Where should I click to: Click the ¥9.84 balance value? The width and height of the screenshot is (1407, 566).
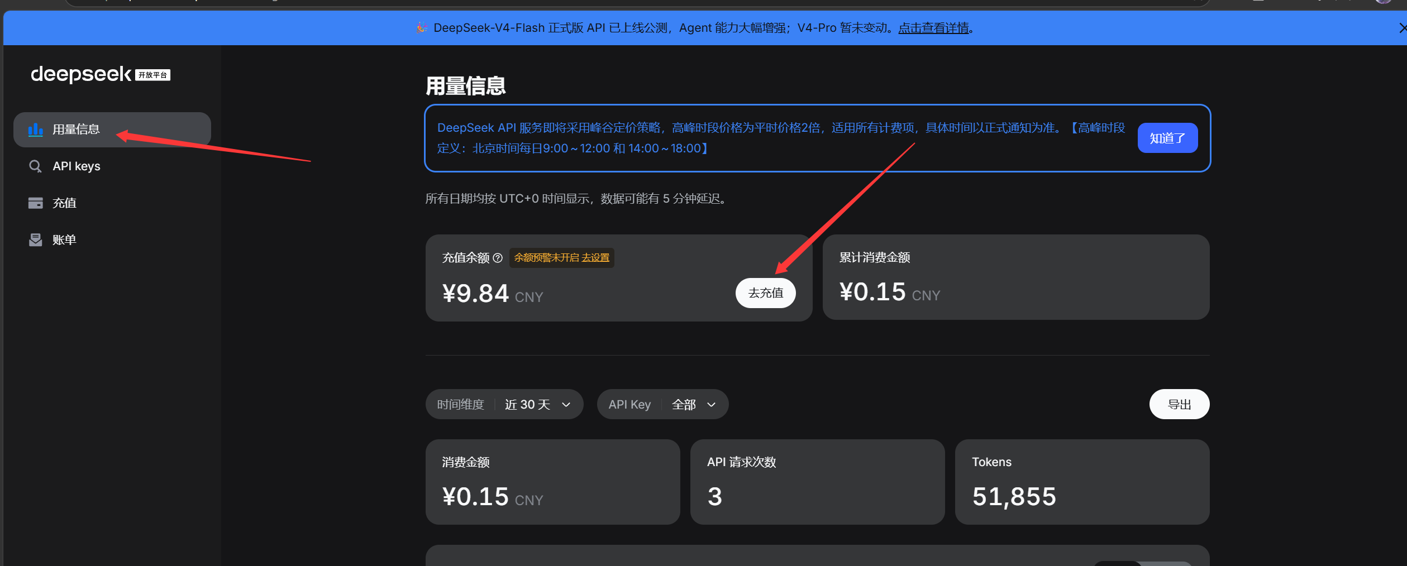pos(475,294)
